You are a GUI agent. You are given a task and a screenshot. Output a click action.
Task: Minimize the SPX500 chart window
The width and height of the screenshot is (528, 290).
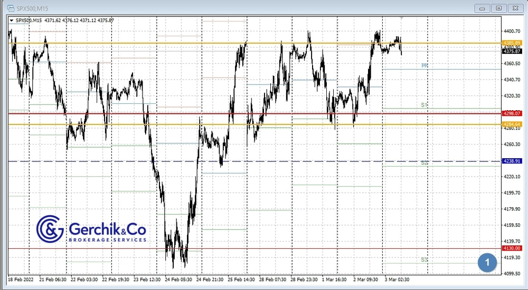[x=483, y=8]
